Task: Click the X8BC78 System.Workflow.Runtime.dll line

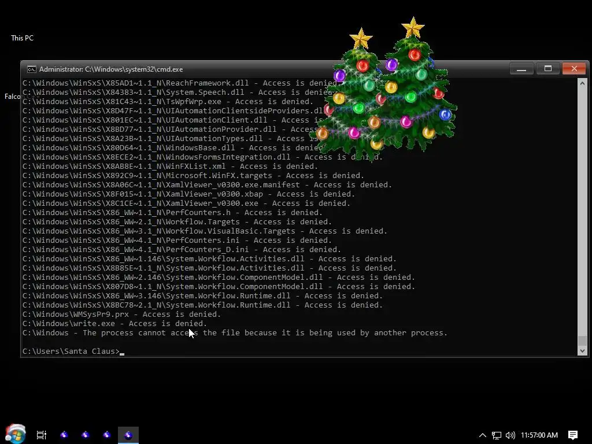Action: (202, 305)
